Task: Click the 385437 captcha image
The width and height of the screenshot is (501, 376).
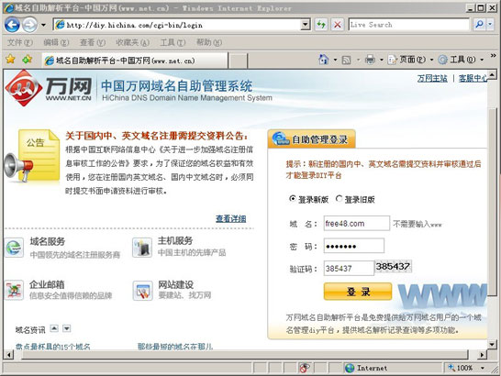Action: (393, 267)
